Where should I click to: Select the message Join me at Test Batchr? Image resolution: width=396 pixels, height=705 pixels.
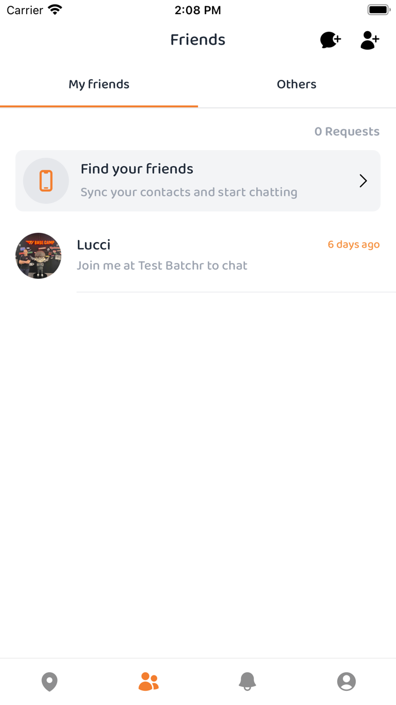click(x=162, y=265)
